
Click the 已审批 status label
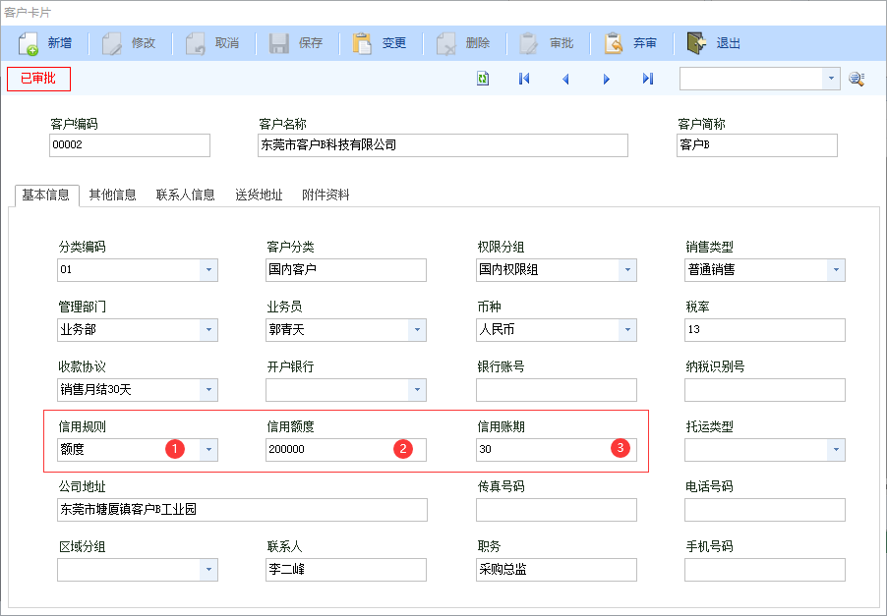(x=37, y=78)
